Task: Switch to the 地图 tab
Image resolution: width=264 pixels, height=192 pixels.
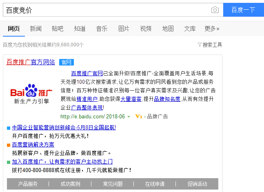Action: point(168,29)
